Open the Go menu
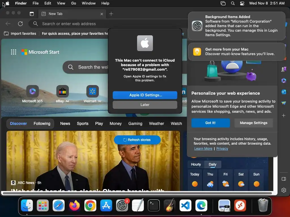 74,3
